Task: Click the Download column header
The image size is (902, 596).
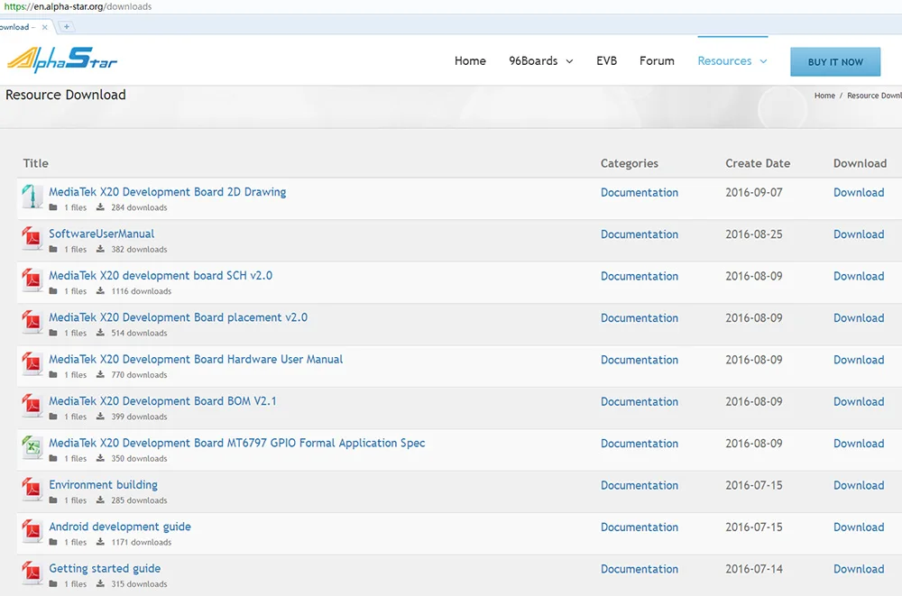Action: 860,163
